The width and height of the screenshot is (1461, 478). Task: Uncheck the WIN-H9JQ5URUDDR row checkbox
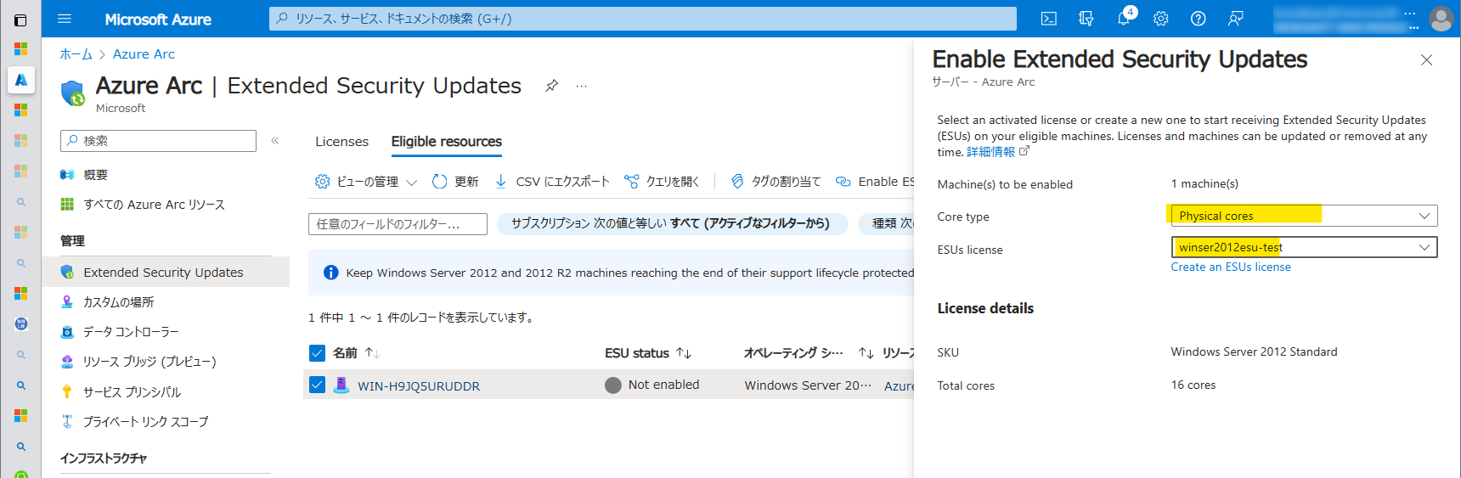[317, 385]
